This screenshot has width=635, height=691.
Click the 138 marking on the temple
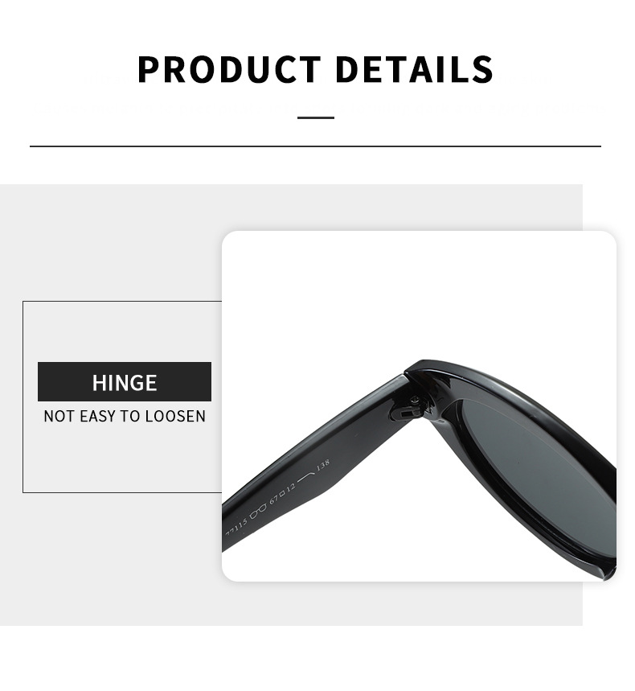pyautogui.click(x=323, y=465)
